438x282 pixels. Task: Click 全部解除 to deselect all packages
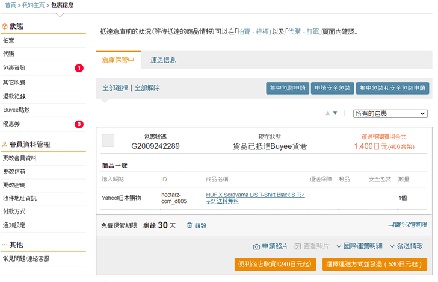[x=147, y=88]
